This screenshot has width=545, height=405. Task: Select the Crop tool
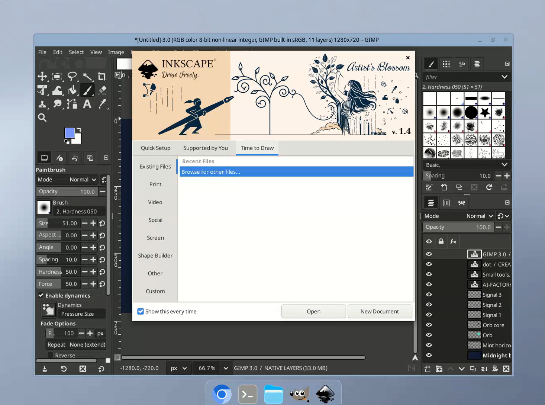(102, 77)
